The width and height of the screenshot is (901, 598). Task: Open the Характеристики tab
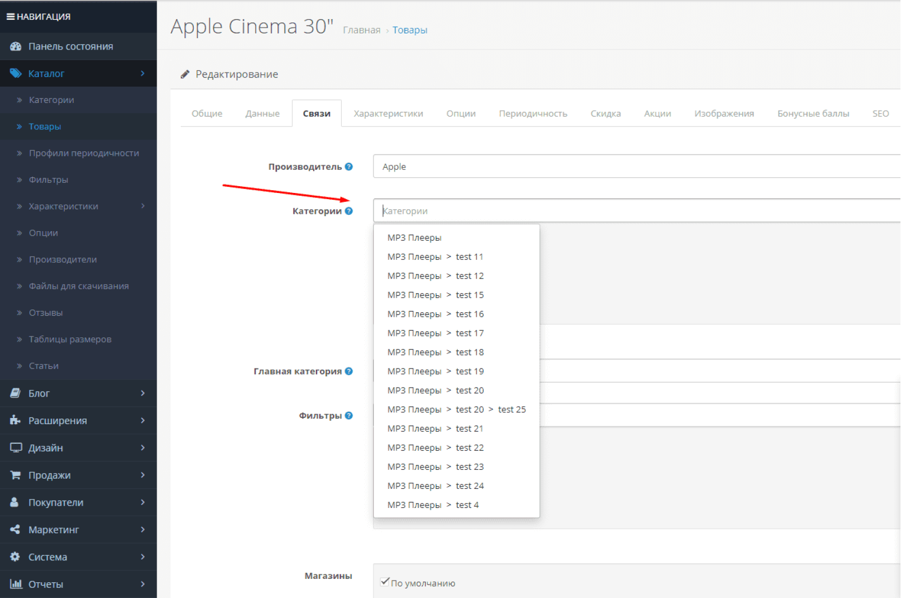pyautogui.click(x=388, y=114)
